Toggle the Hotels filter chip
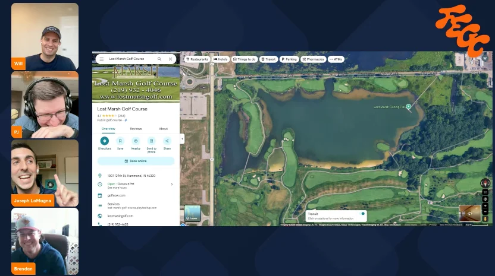495x276 pixels. click(221, 59)
